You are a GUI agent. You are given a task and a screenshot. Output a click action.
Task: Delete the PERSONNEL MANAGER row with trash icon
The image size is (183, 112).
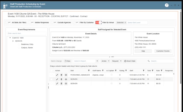tap(61, 75)
